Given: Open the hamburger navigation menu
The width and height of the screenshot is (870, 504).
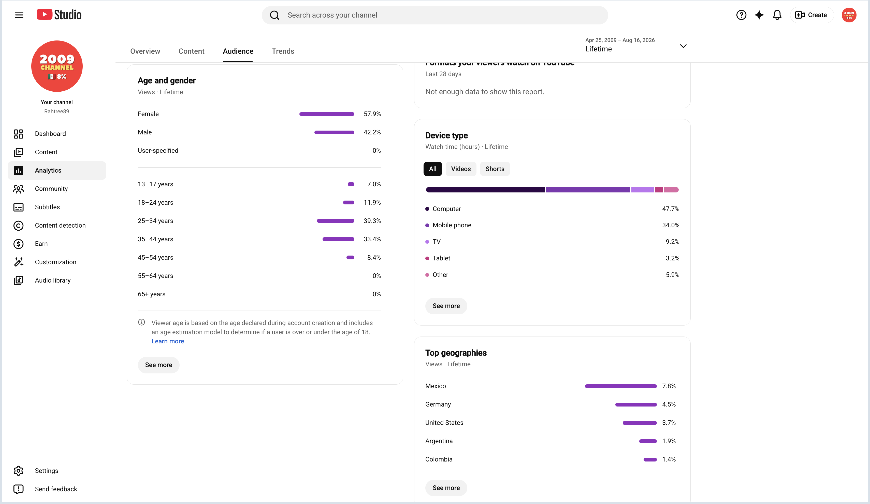Looking at the screenshot, I should click(19, 15).
